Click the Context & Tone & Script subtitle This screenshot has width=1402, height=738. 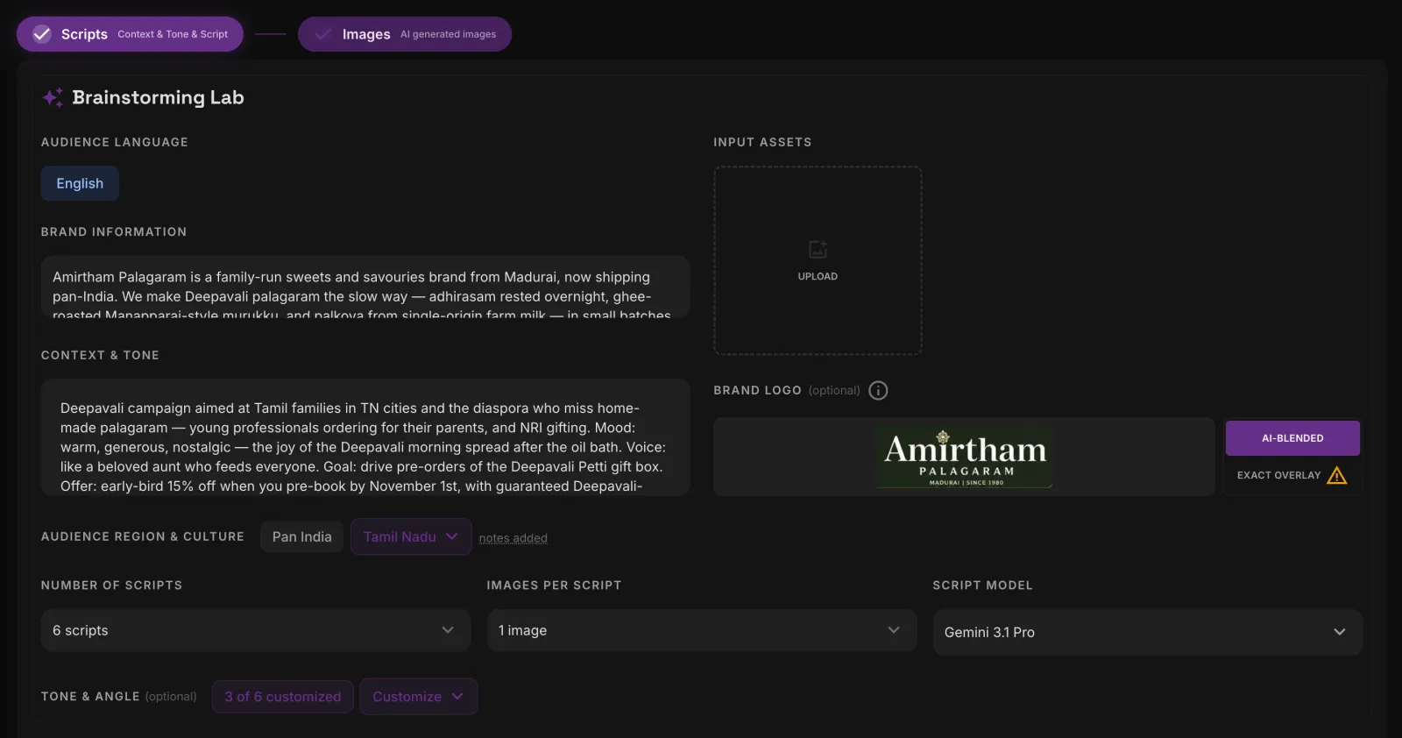pyautogui.click(x=173, y=34)
